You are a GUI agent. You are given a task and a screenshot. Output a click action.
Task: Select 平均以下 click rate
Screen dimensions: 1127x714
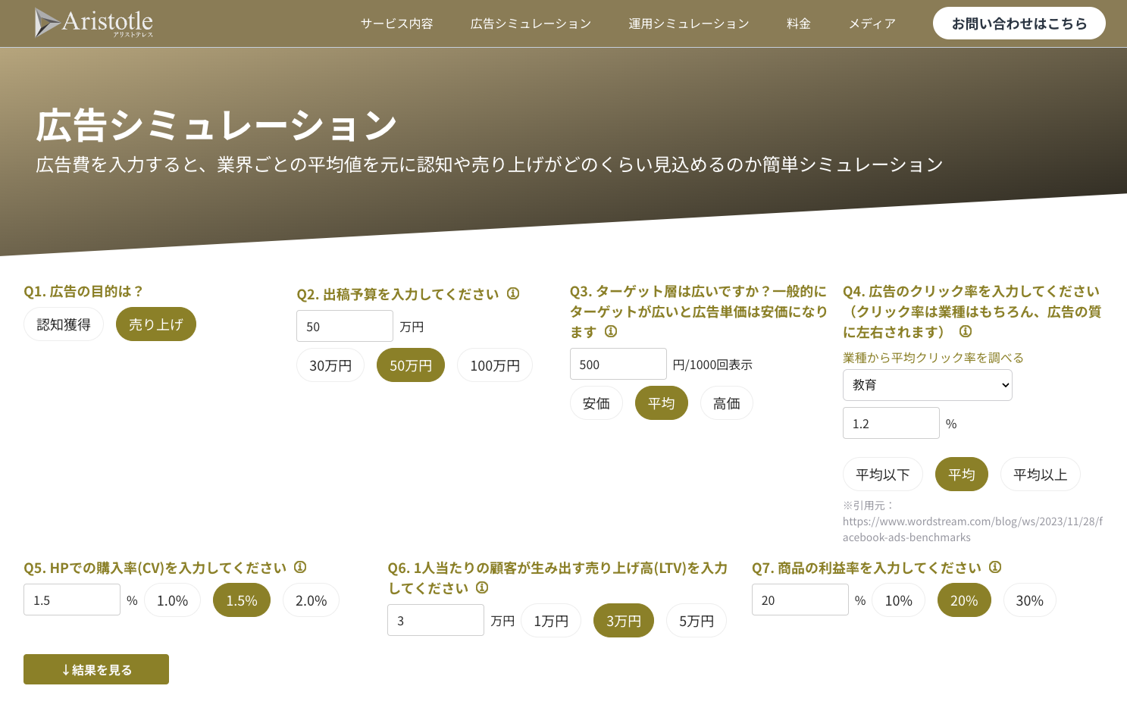point(883,474)
